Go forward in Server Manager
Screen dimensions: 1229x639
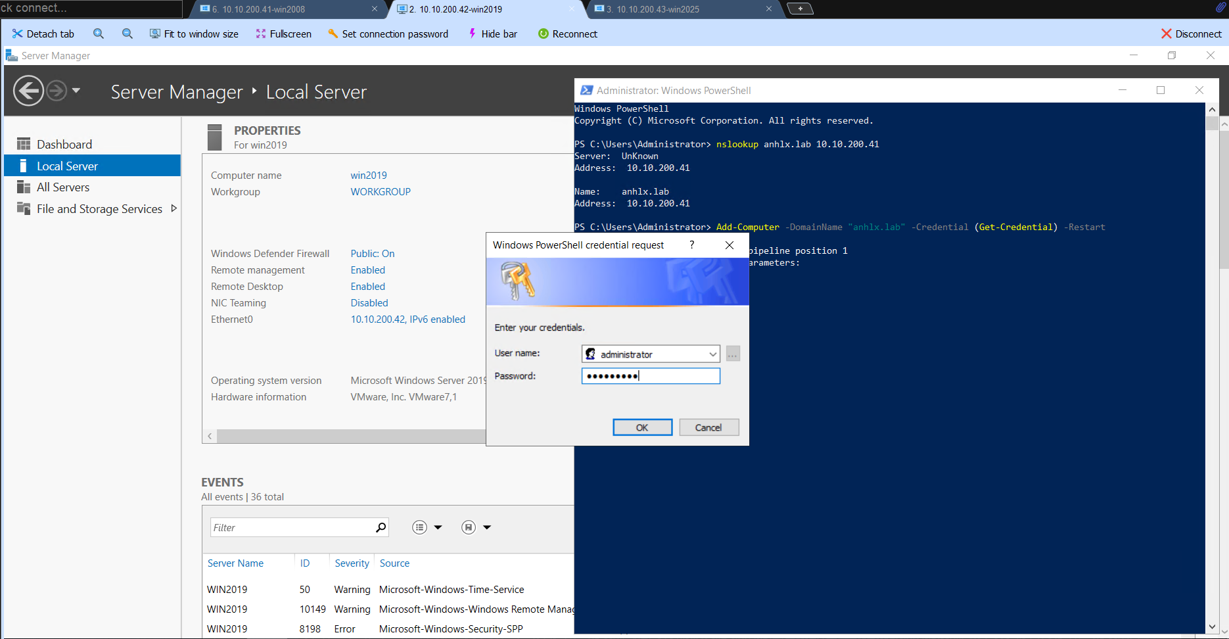click(x=57, y=91)
